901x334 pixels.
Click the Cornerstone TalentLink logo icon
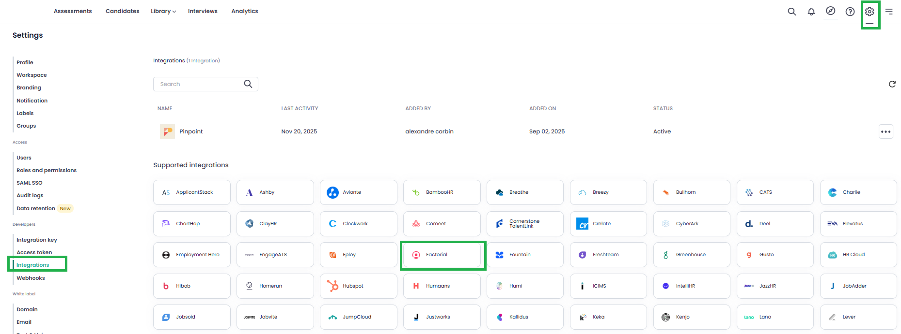[x=499, y=223]
